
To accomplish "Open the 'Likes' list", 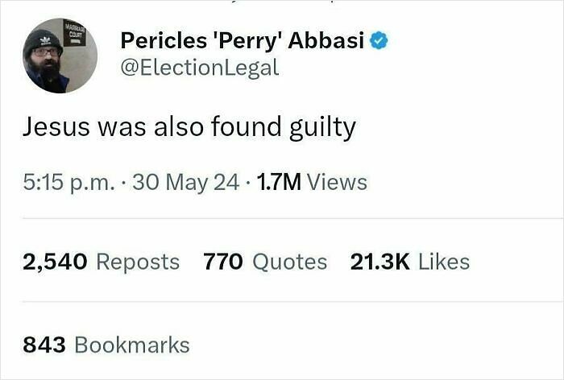I will tap(445, 262).
